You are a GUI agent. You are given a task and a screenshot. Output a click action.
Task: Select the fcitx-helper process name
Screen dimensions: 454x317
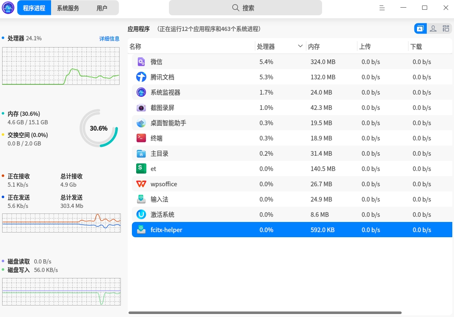tap(166, 230)
